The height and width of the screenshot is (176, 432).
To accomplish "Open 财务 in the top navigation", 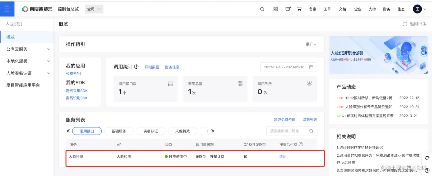I will pos(387,9).
